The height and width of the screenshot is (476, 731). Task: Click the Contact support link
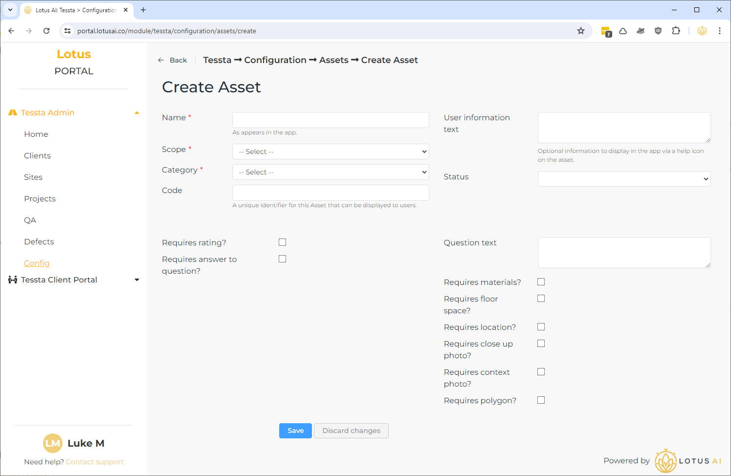pyautogui.click(x=95, y=462)
